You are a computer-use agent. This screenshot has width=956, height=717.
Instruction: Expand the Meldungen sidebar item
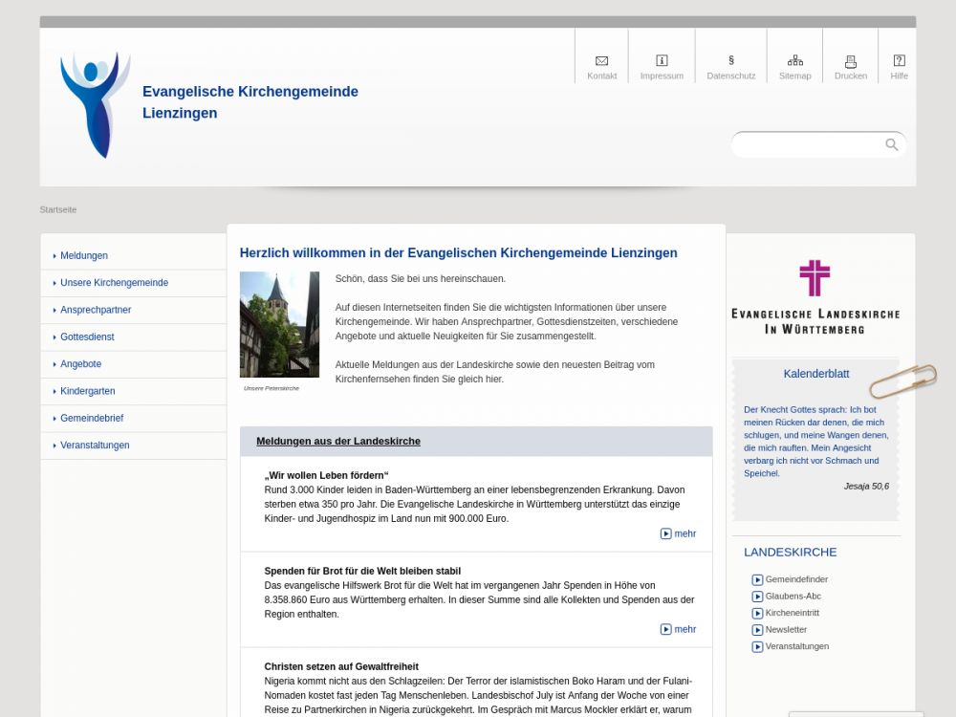[x=84, y=256]
